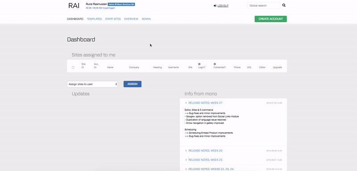Screen dimensions: 357x171
Task: Click the Copenhagen time text
Action: (100, 8)
